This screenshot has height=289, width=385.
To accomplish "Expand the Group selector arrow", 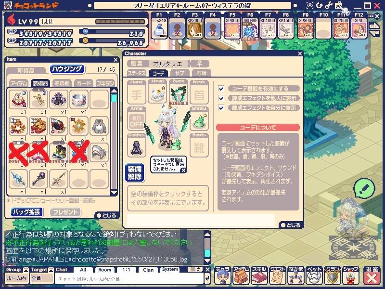I will (26, 270).
